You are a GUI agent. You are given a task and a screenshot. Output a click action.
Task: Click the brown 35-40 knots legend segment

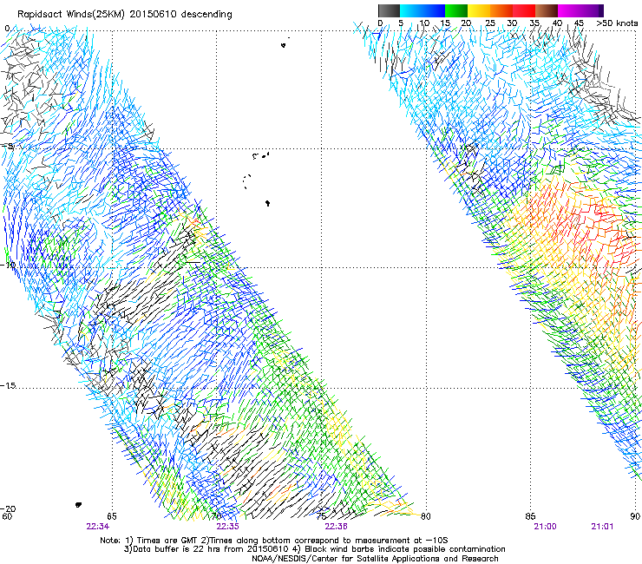(x=547, y=10)
